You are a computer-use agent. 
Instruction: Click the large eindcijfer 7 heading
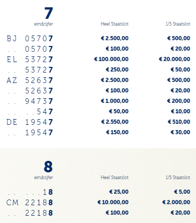pyautogui.click(x=49, y=13)
